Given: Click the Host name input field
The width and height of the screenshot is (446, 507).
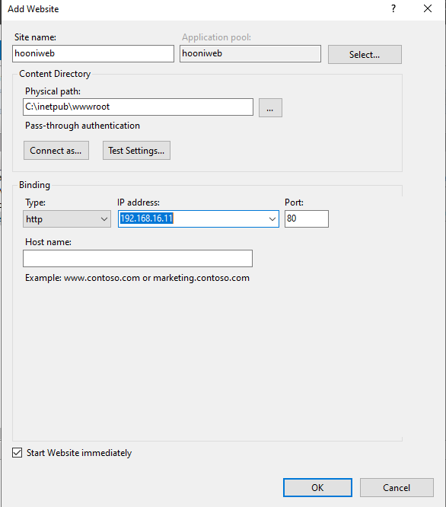Looking at the screenshot, I should pos(138,258).
